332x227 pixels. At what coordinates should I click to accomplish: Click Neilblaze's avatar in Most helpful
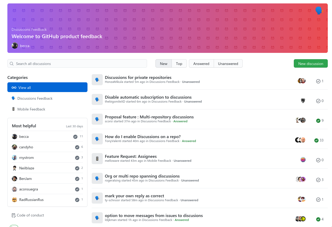[x=14, y=168]
